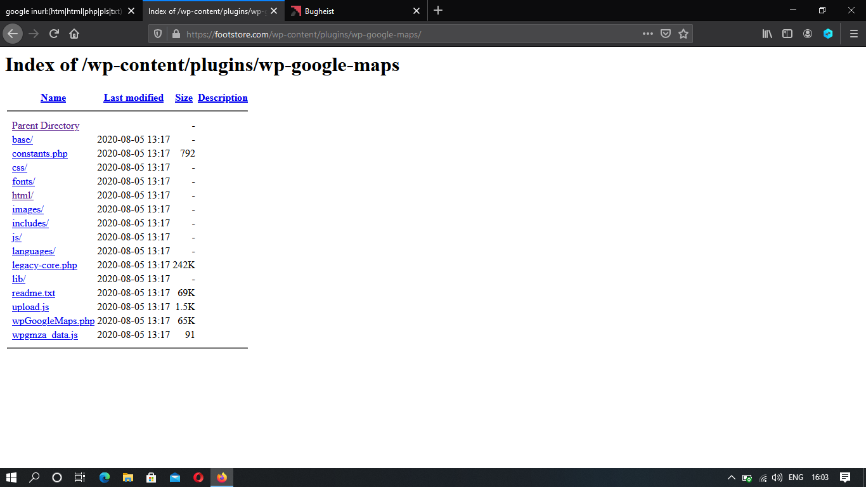The image size is (866, 487).
Task: Close the Bugheist tab
Action: 417,11
